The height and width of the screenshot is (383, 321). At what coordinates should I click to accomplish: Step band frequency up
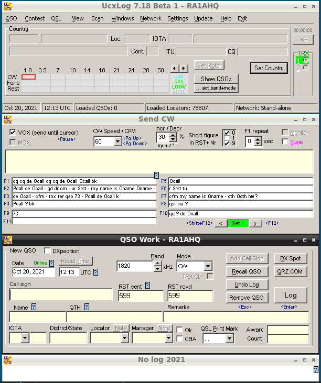pos(158,264)
